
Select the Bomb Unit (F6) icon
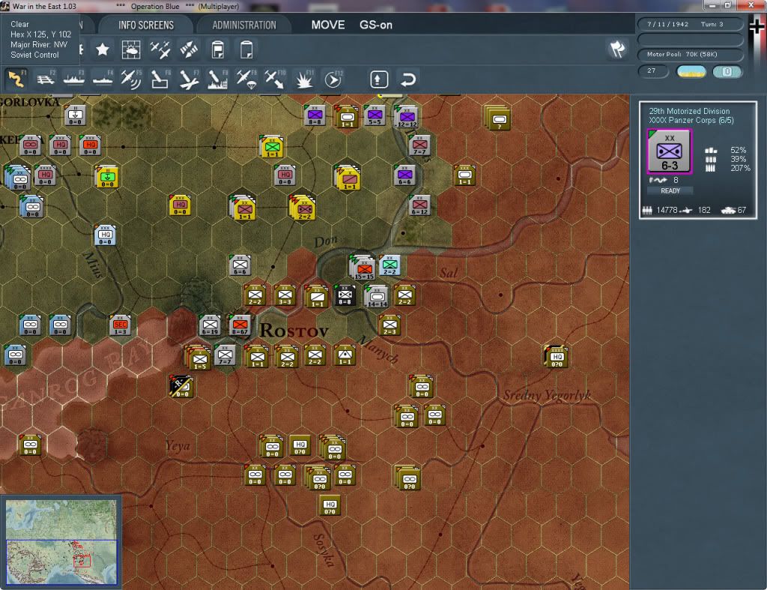click(160, 79)
